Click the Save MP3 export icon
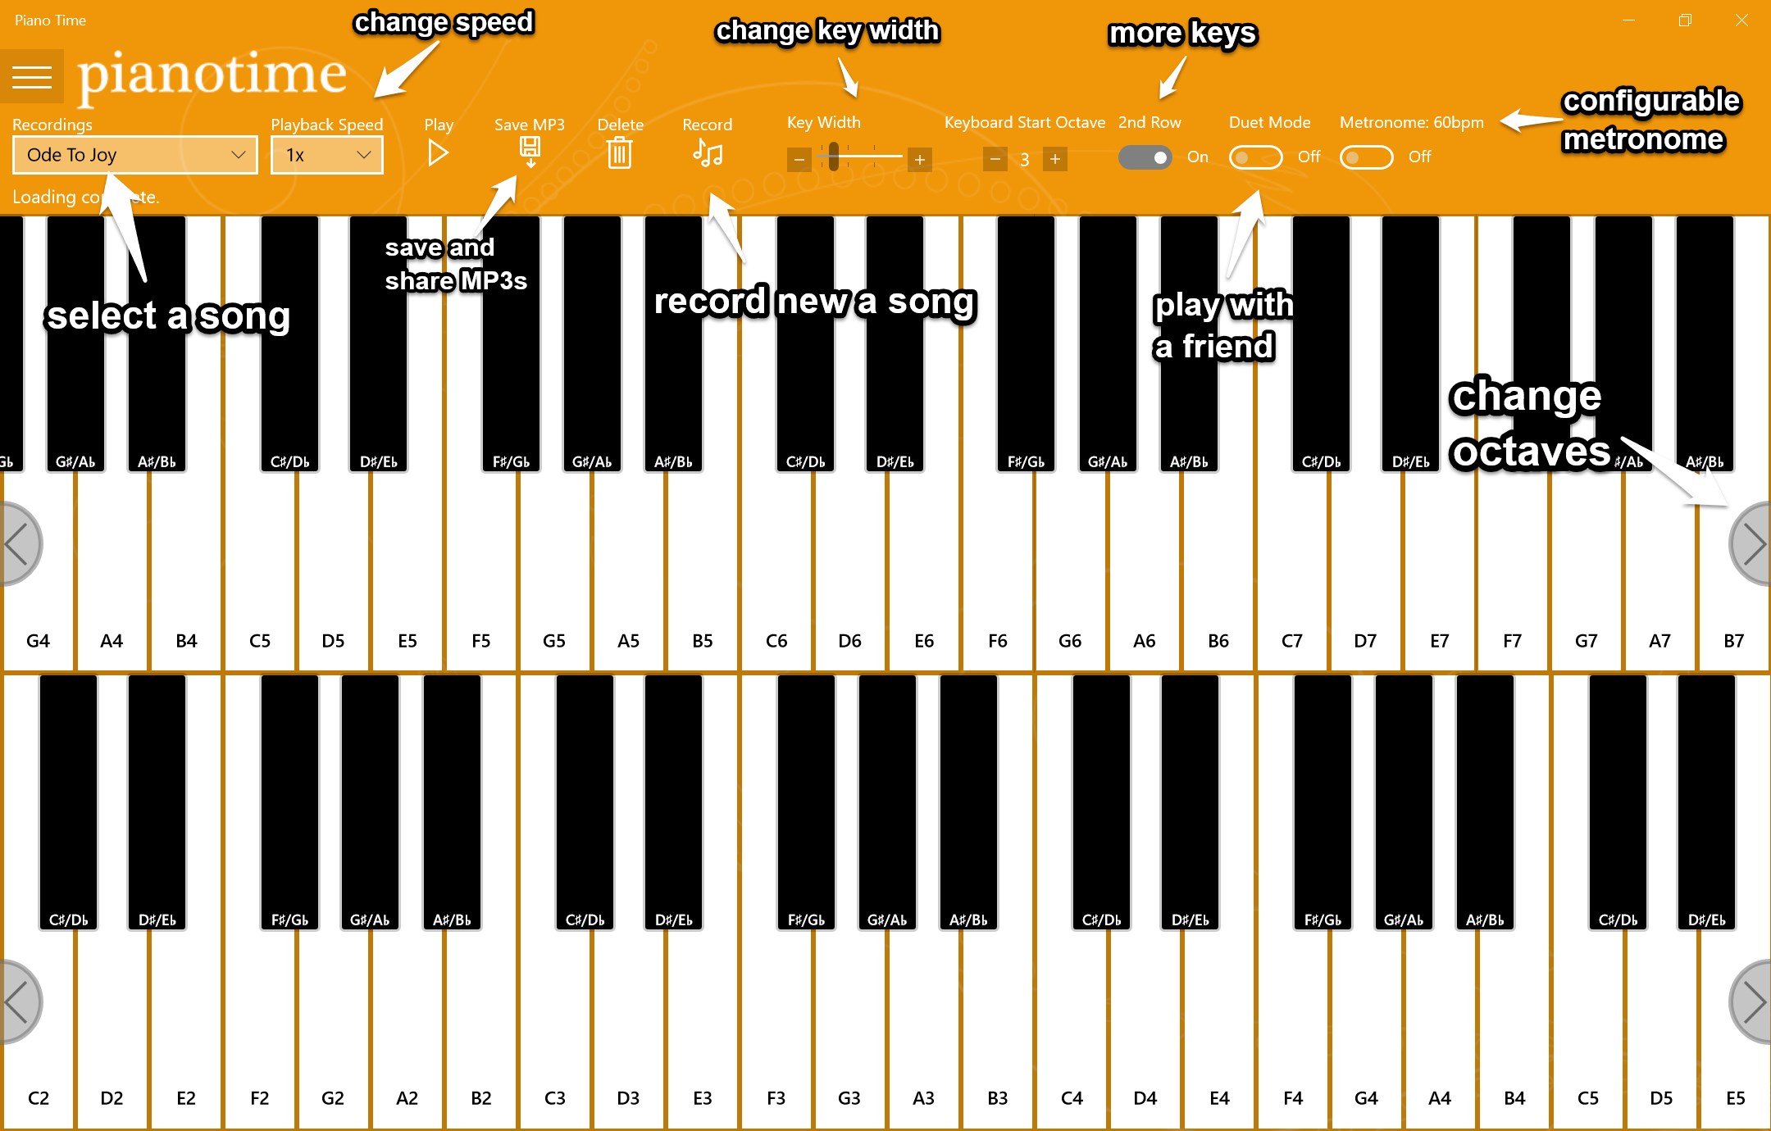 [x=528, y=156]
